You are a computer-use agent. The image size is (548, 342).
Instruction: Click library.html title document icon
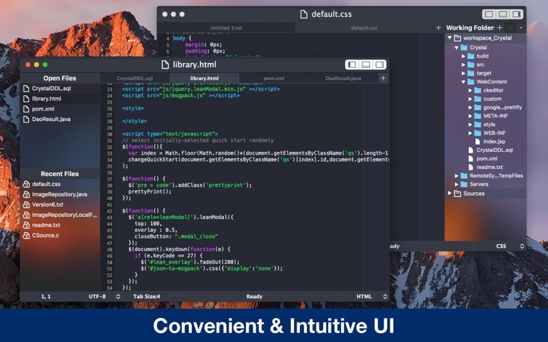pyautogui.click(x=165, y=64)
